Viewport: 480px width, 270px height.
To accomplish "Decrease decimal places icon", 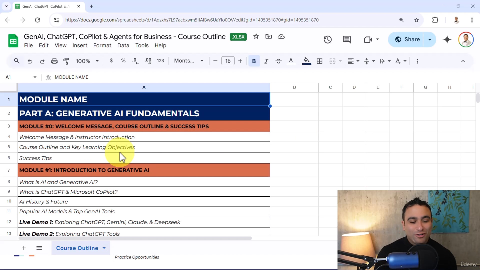I will click(135, 61).
